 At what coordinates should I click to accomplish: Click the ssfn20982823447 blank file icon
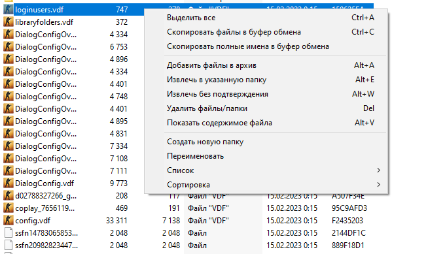click(x=9, y=246)
